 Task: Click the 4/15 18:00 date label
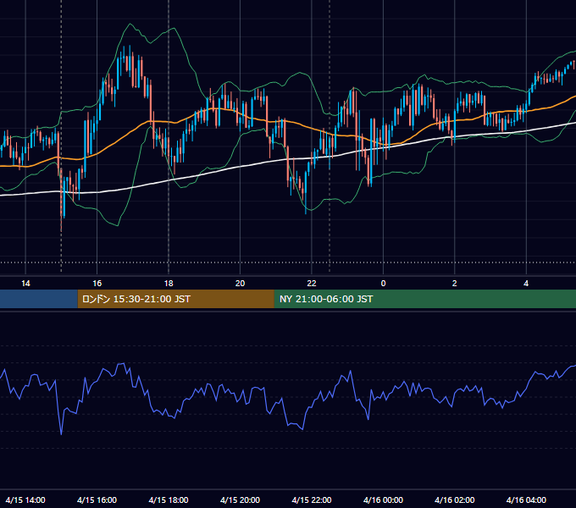pos(169,500)
